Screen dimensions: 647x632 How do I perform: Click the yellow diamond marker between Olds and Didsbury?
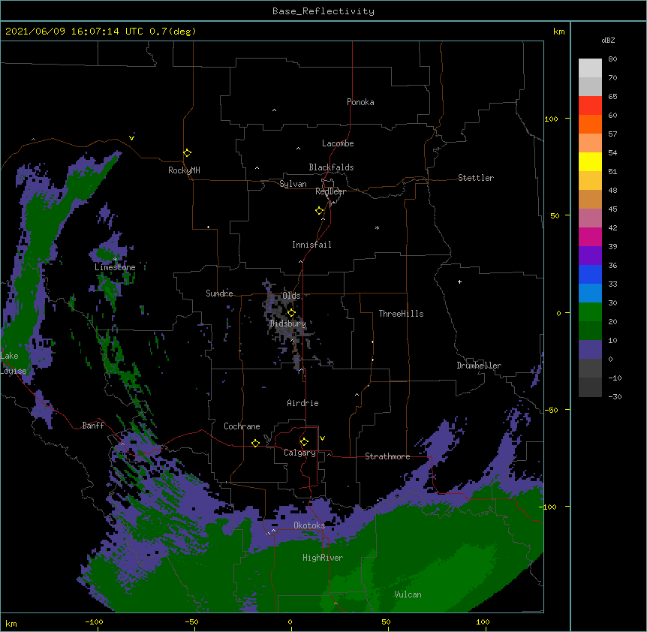[291, 312]
